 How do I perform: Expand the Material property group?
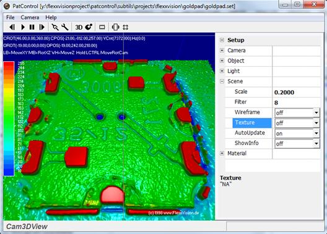pos(222,153)
